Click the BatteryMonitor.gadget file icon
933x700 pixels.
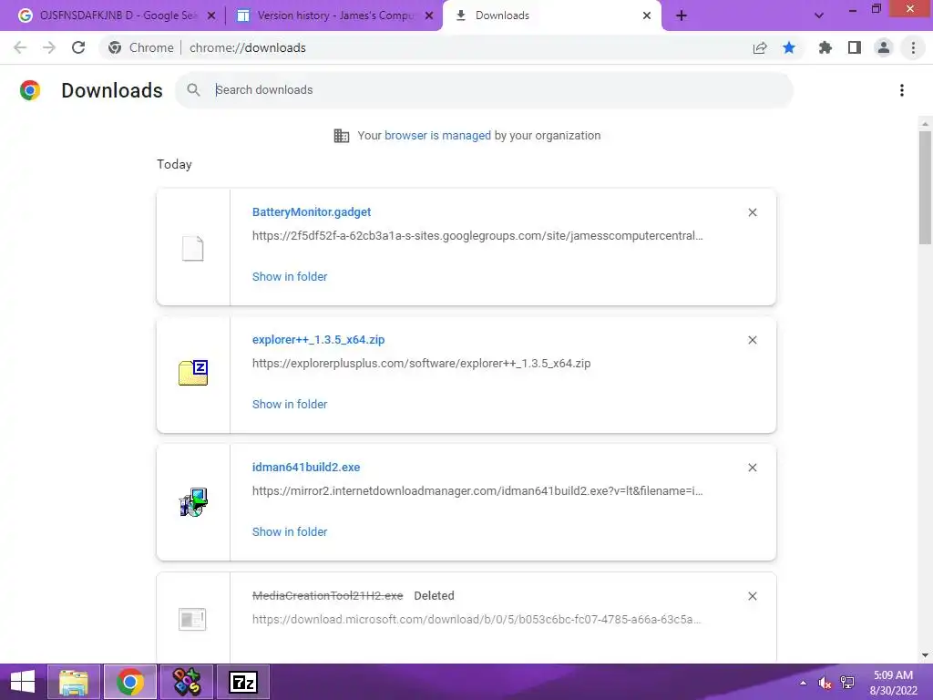tap(193, 248)
